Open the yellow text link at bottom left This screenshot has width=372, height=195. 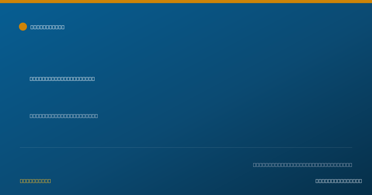(35, 181)
